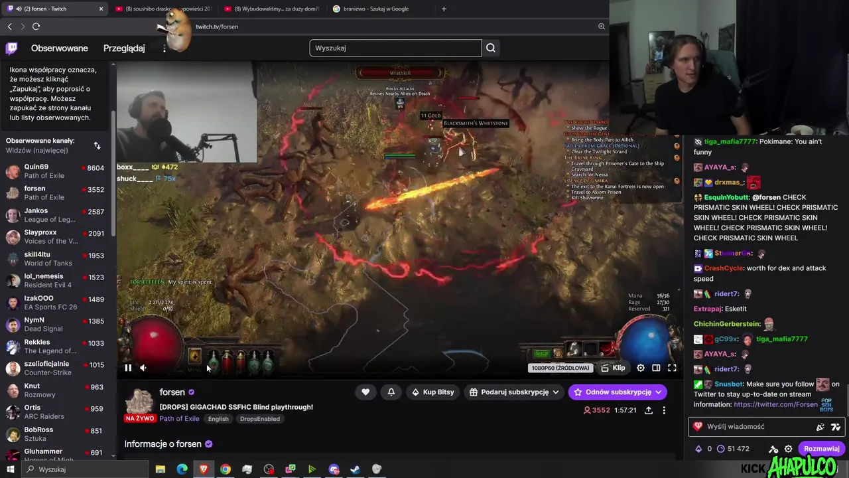Switch to forsen - Twitch browser tab

54,9
